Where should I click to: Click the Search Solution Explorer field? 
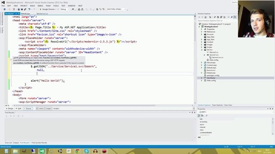point(217,21)
